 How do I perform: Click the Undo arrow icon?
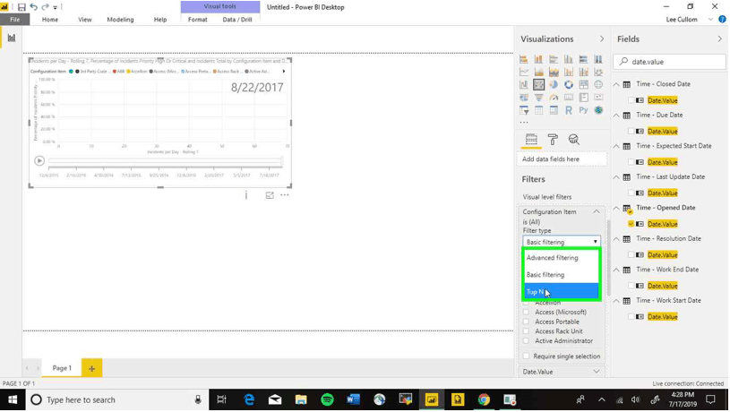tap(33, 7)
